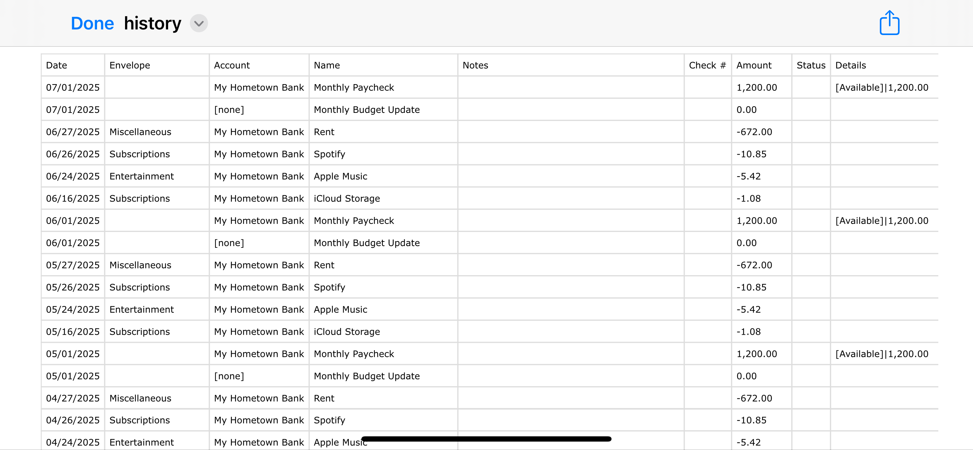This screenshot has width=973, height=450.
Task: Select My Hometown Bank in the 07/01/2025 row
Action: coord(259,88)
